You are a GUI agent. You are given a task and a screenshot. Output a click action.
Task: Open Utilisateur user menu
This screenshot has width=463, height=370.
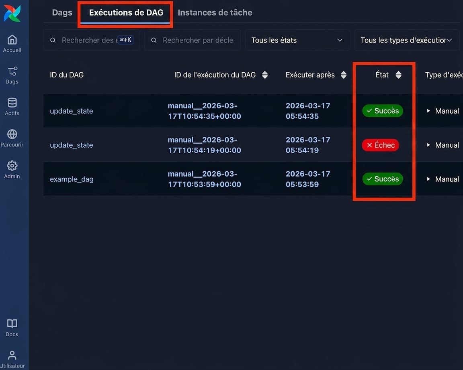click(x=12, y=359)
